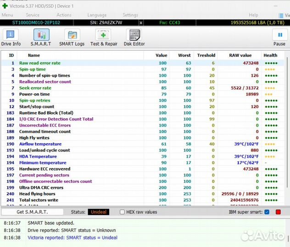Open the Test & Repair icon
290x247 pixels.
[x=103, y=35]
